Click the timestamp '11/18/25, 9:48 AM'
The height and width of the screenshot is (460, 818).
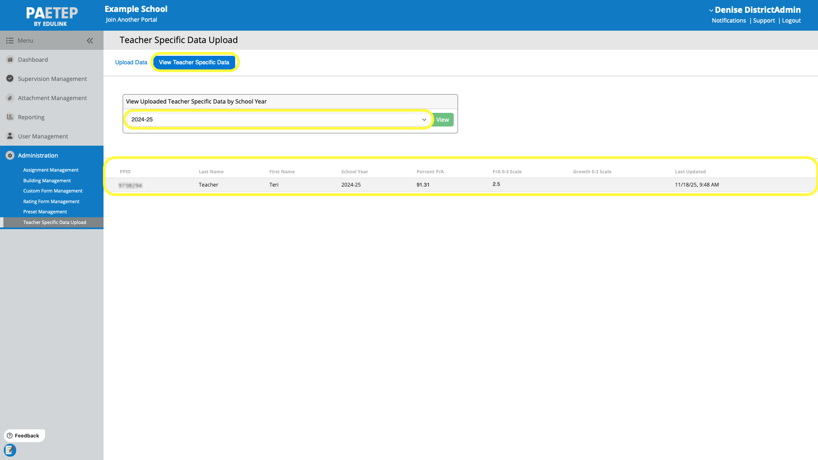click(x=697, y=185)
